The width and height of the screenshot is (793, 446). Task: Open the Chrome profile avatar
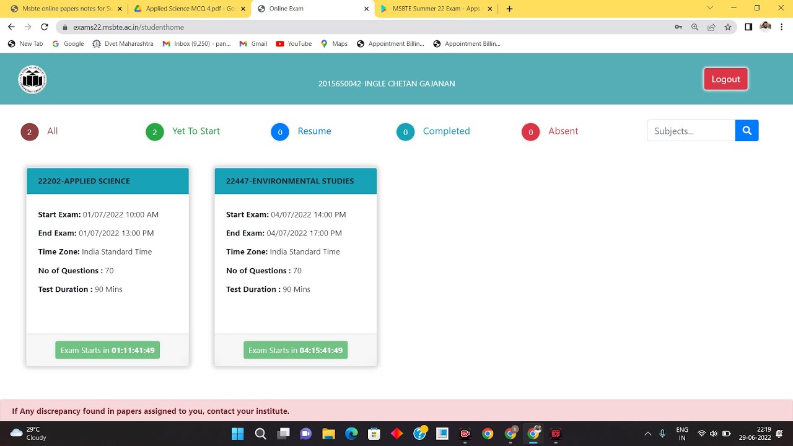pyautogui.click(x=765, y=27)
